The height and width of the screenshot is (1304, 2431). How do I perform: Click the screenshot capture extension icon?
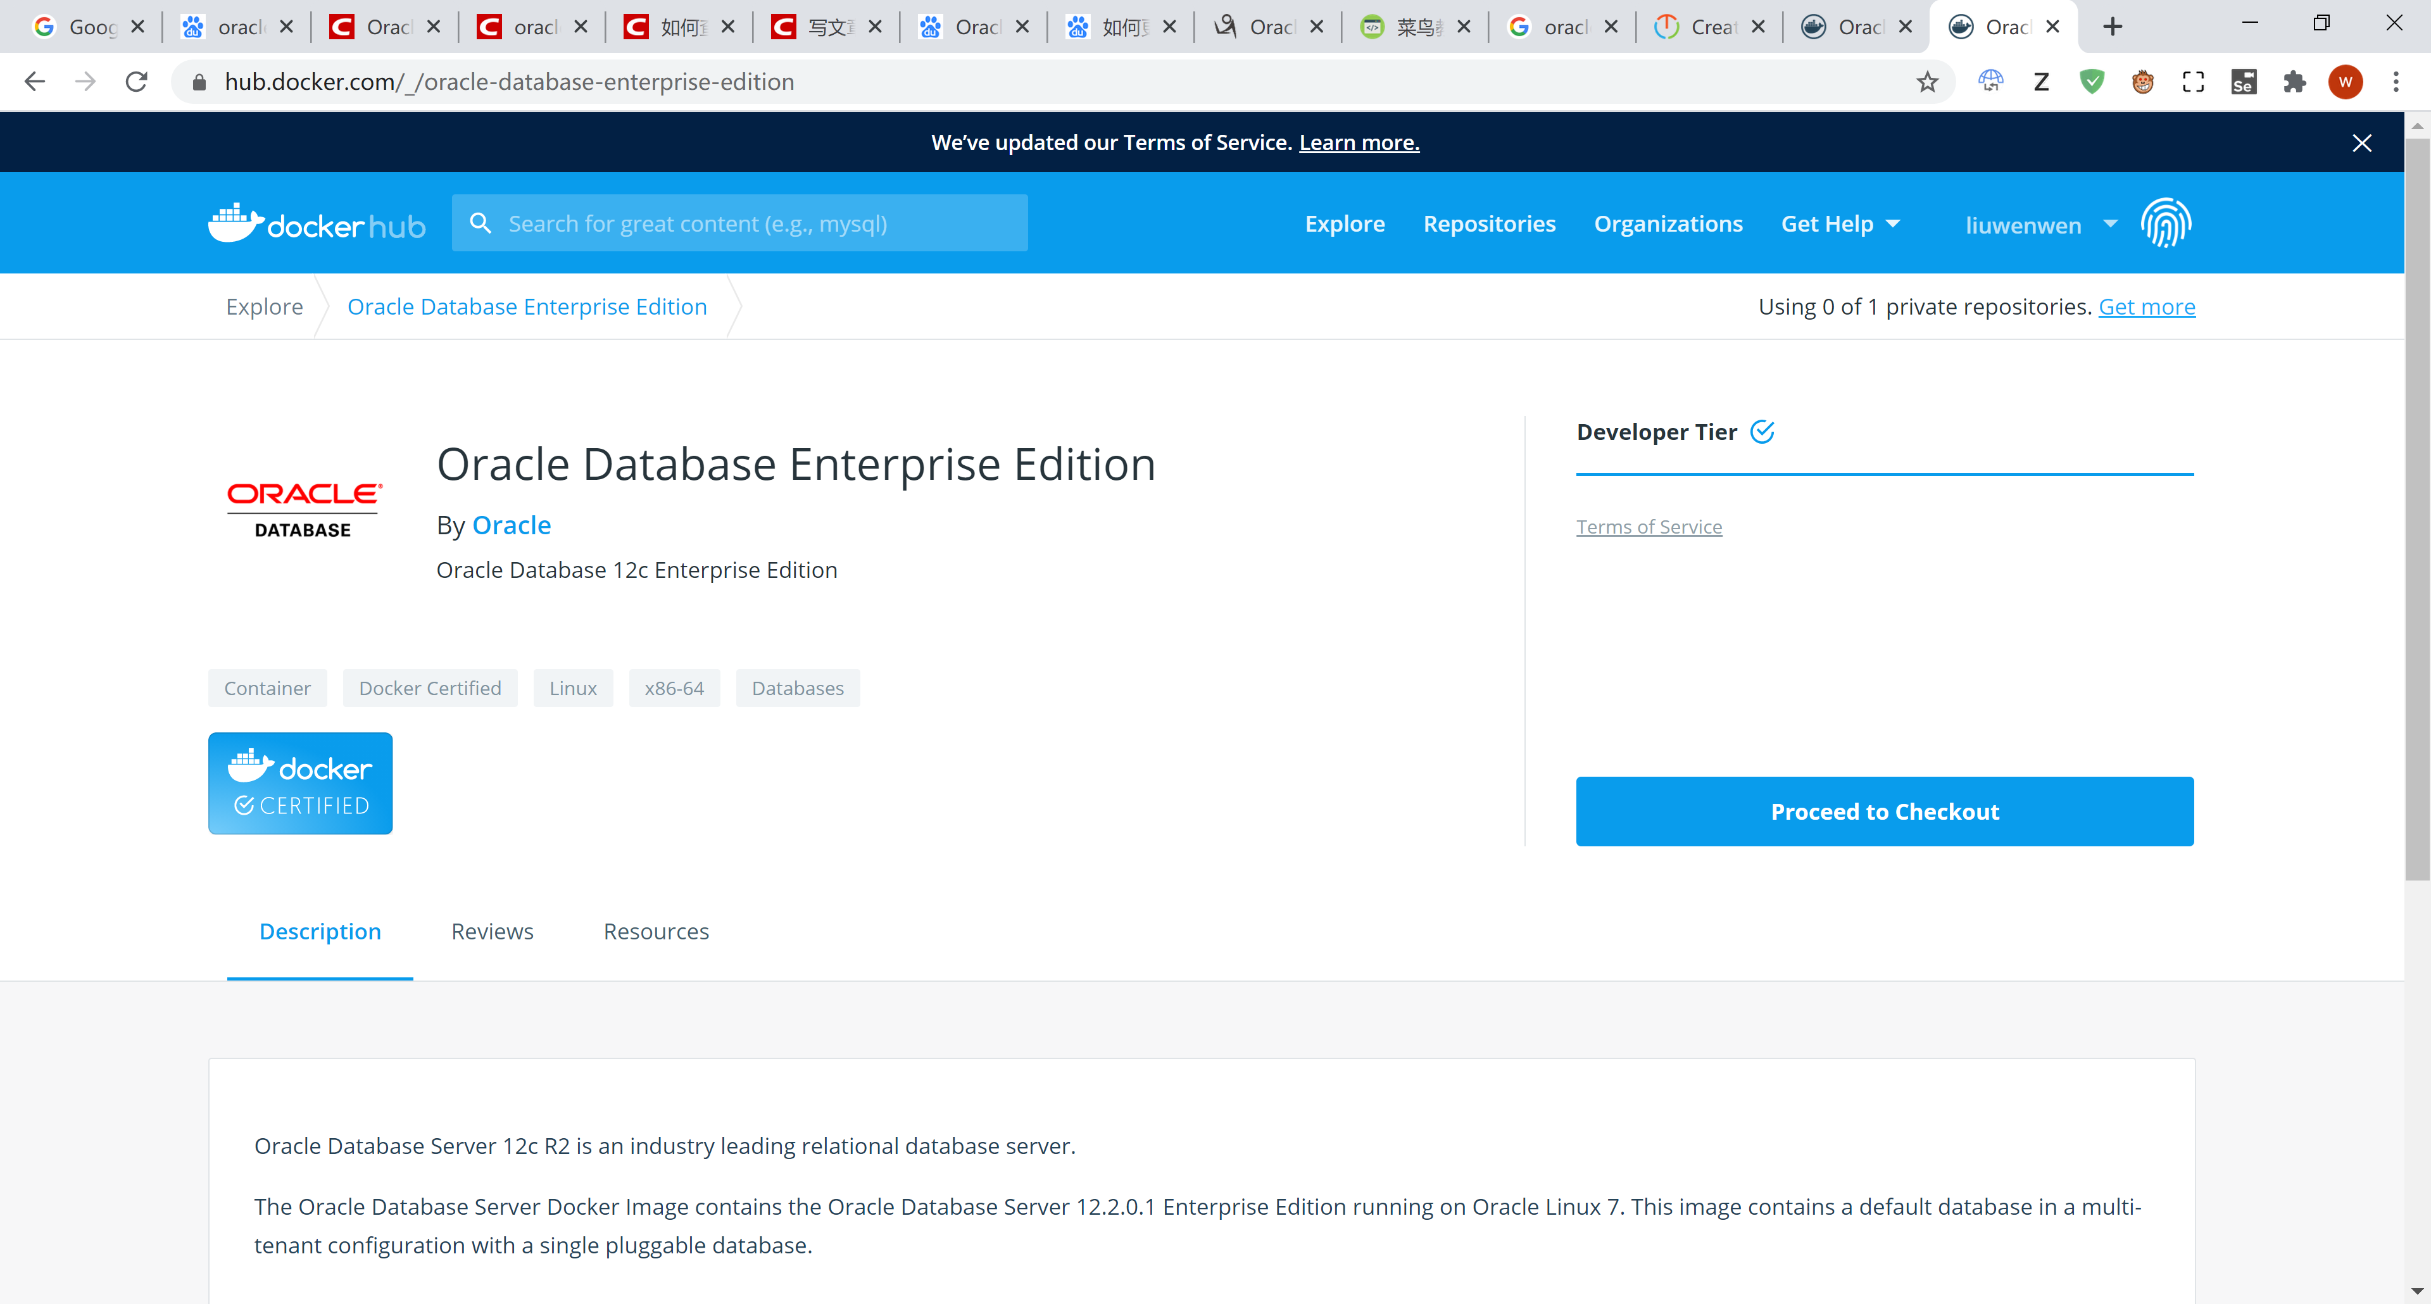tap(2193, 82)
